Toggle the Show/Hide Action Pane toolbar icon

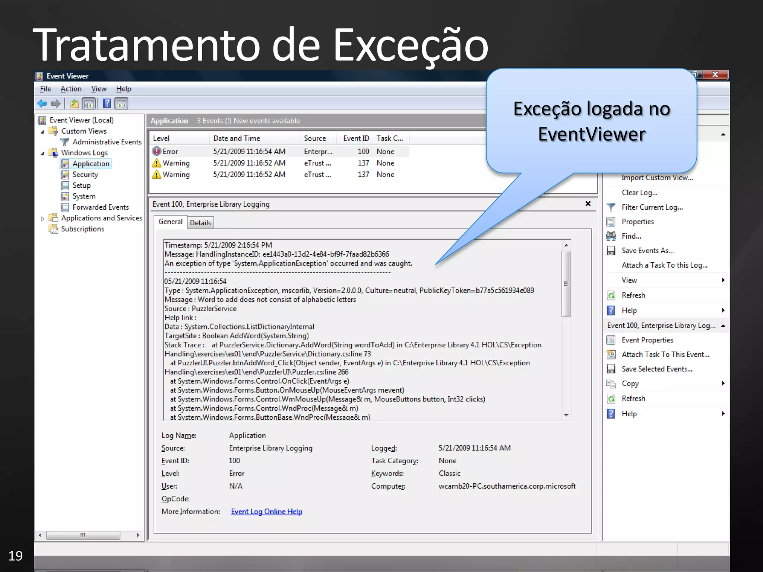(121, 104)
